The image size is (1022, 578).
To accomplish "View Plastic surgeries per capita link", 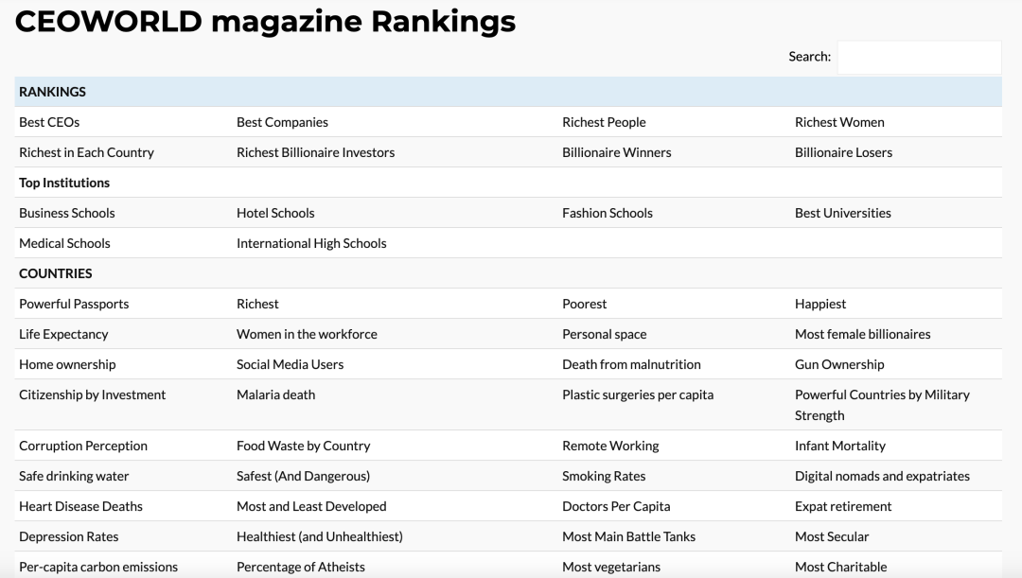I will (637, 394).
